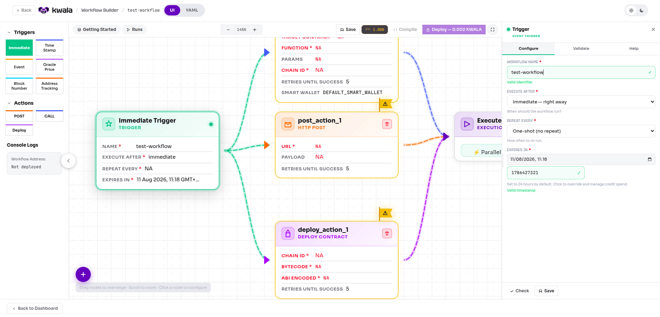This screenshot has height=317, width=660.
Task: Click Save button in Trigger panel
Action: (546, 291)
